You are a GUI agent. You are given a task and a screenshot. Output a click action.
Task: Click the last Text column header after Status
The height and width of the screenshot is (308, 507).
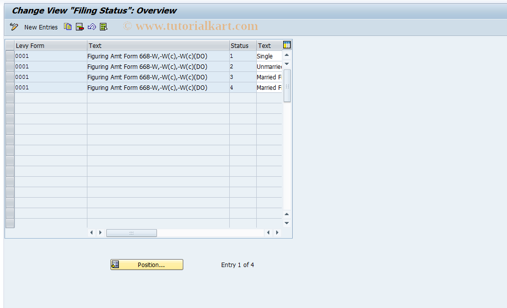(x=269, y=45)
